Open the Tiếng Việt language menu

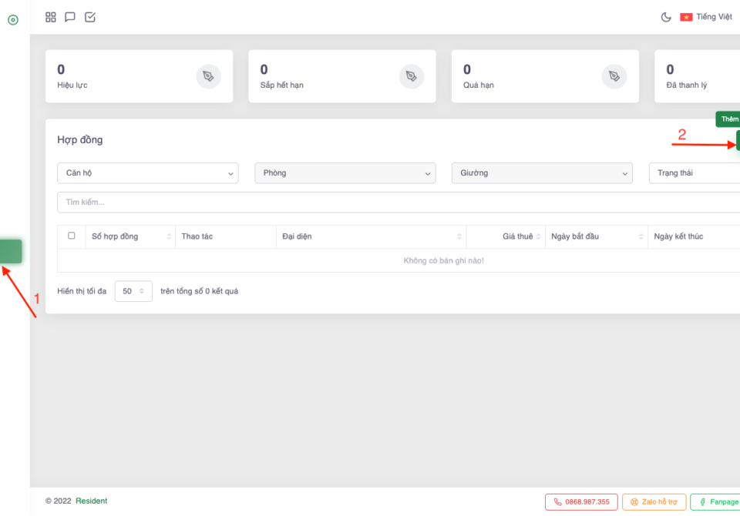(x=706, y=17)
